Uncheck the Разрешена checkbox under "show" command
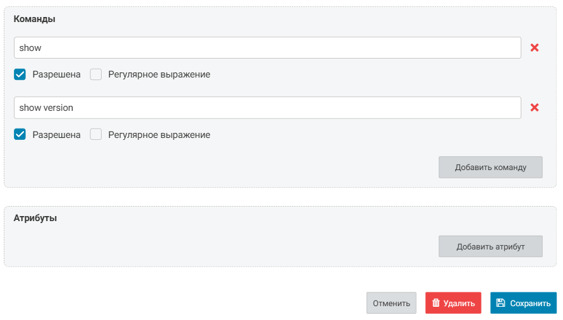 (20, 74)
